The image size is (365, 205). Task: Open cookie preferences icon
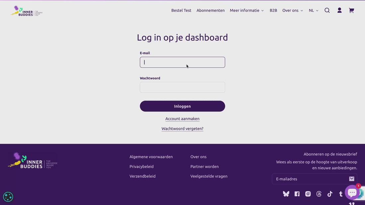(x=8, y=197)
